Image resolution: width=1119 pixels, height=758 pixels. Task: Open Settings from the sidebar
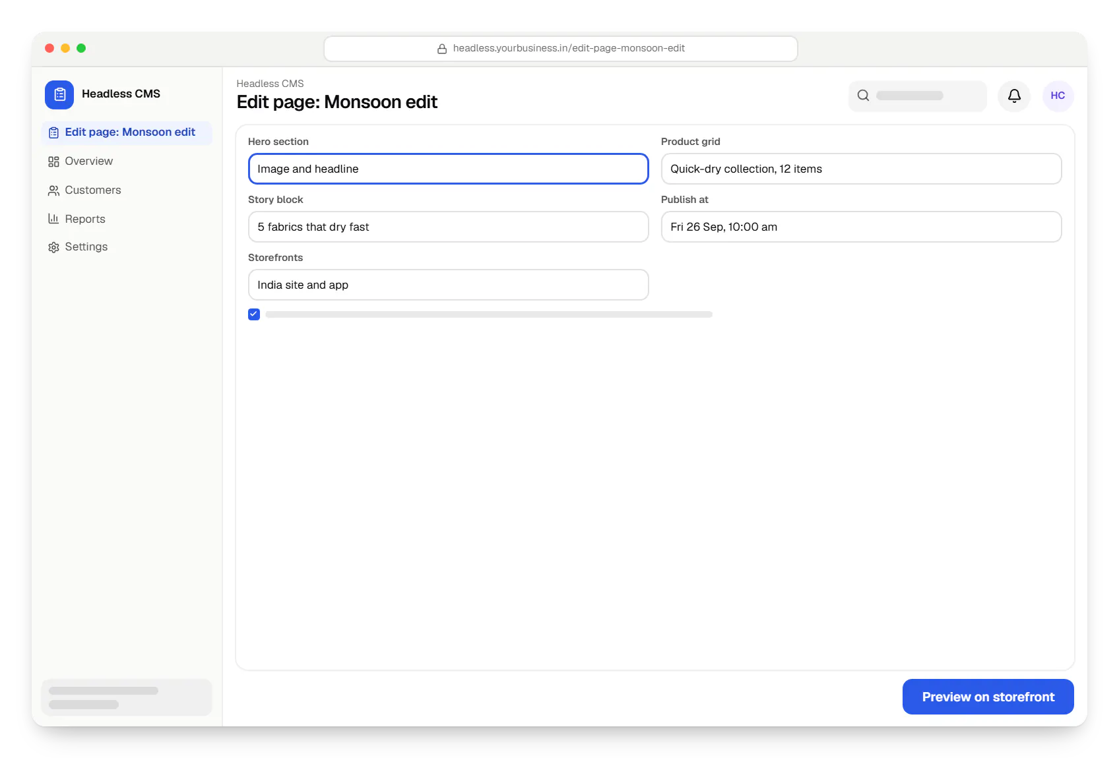[x=127, y=247]
